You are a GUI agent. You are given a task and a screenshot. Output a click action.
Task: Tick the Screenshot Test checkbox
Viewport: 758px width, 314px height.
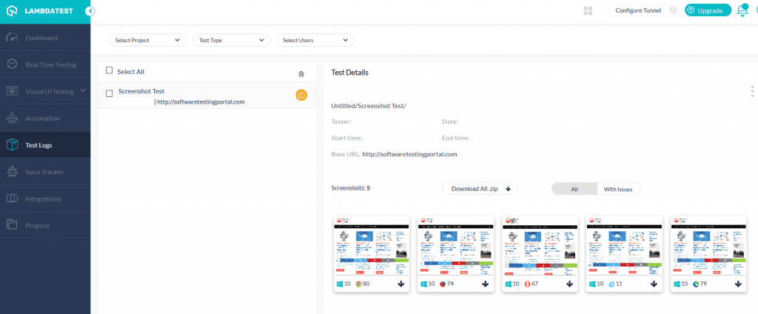pos(110,93)
